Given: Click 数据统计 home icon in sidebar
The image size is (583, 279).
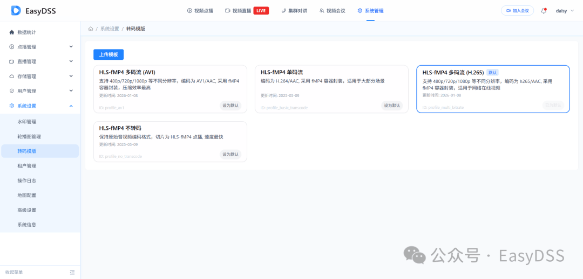Looking at the screenshot, I should click(11, 32).
